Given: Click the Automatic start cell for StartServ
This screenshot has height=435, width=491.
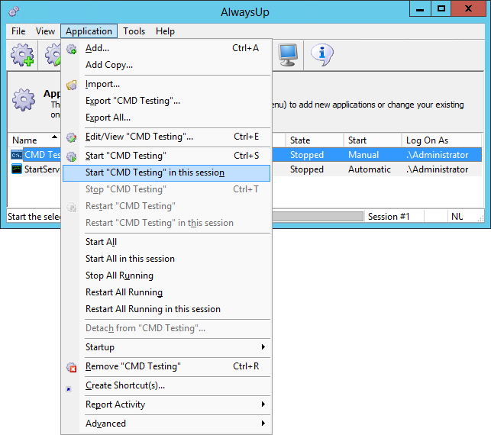Looking at the screenshot, I should point(370,169).
